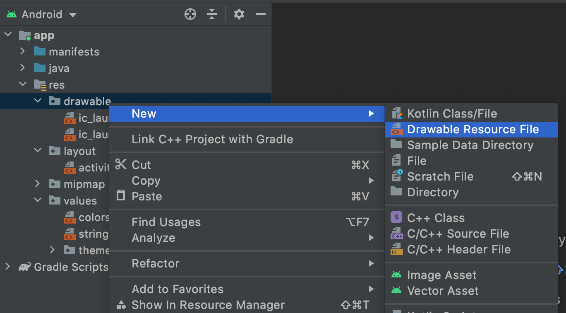Create a new Drawable Resource File
This screenshot has height=313, width=566.
click(471, 129)
